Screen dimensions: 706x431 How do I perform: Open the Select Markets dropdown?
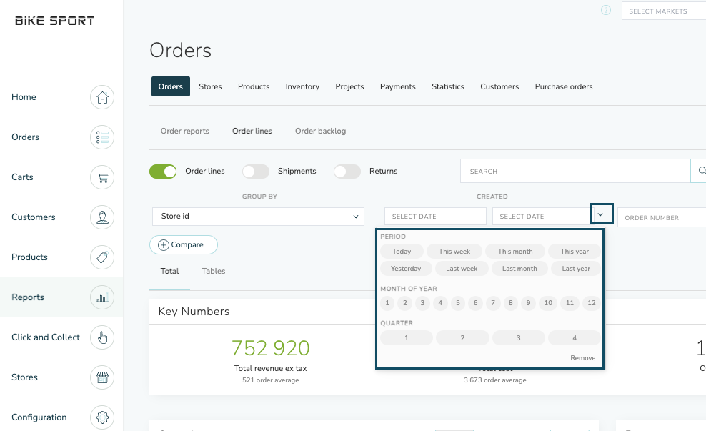click(x=663, y=11)
